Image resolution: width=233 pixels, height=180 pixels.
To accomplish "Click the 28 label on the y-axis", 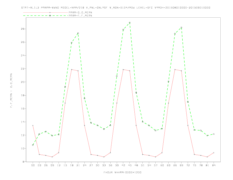I will click(23, 29).
